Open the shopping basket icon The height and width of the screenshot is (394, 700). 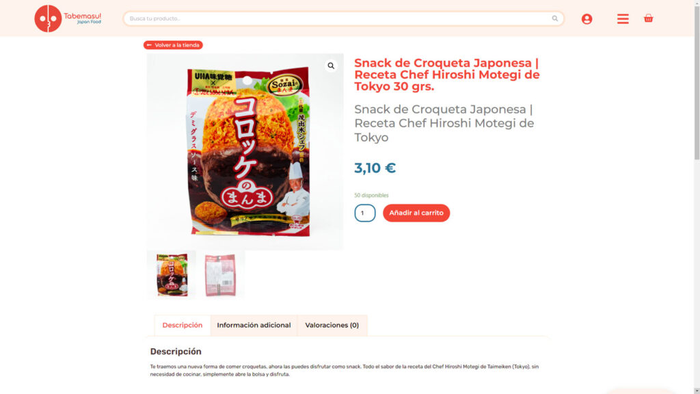coord(648,18)
